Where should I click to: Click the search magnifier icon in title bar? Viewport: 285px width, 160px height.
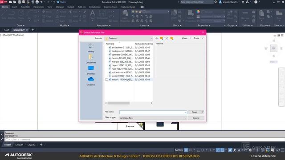pos(216,2)
